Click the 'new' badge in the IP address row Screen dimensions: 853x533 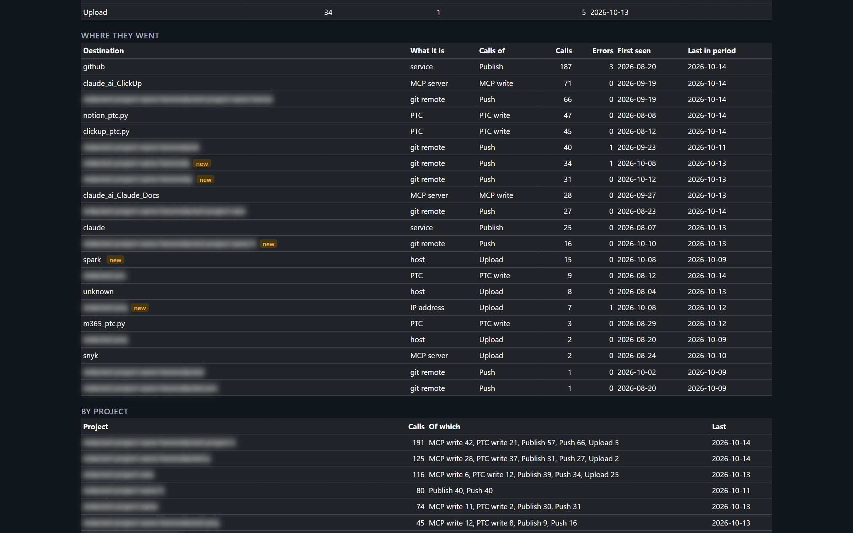point(140,308)
